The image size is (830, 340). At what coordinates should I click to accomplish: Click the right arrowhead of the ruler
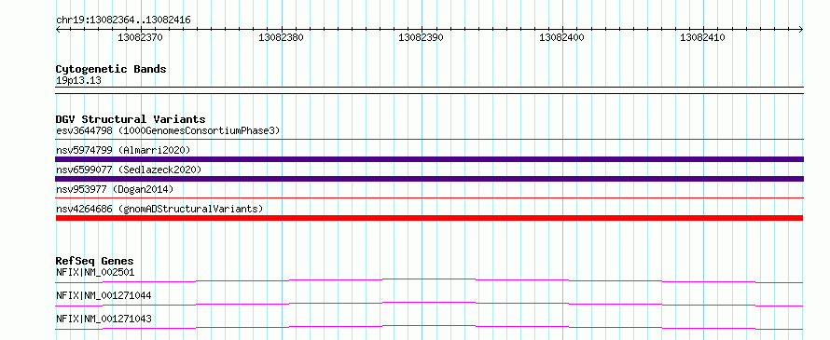tap(801, 29)
